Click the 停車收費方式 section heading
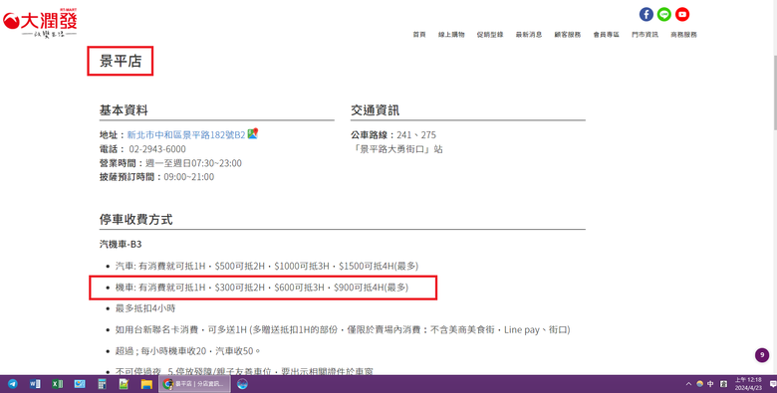The height and width of the screenshot is (393, 777). [135, 219]
